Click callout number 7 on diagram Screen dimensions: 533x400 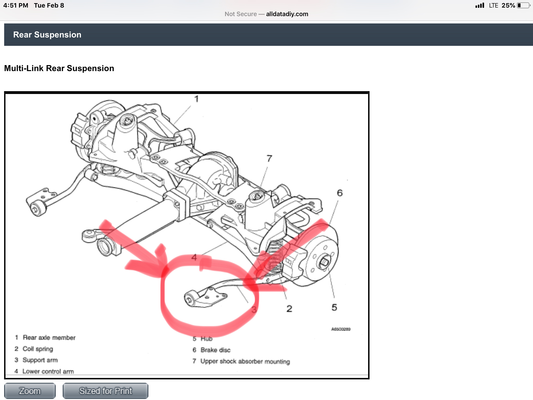point(269,158)
